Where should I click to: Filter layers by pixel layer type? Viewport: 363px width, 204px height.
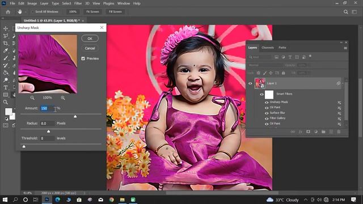[276, 57]
